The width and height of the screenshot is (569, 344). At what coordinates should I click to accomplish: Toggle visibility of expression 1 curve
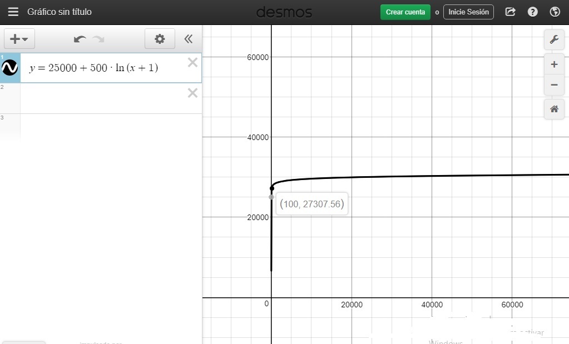tap(10, 68)
